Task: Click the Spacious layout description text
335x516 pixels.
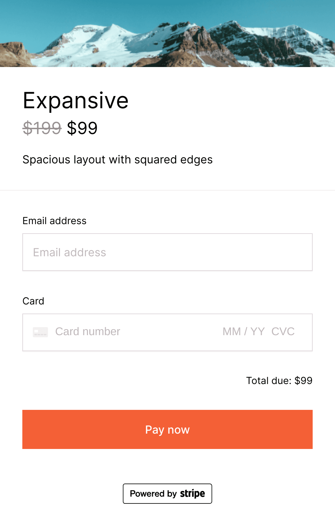Action: [118, 160]
